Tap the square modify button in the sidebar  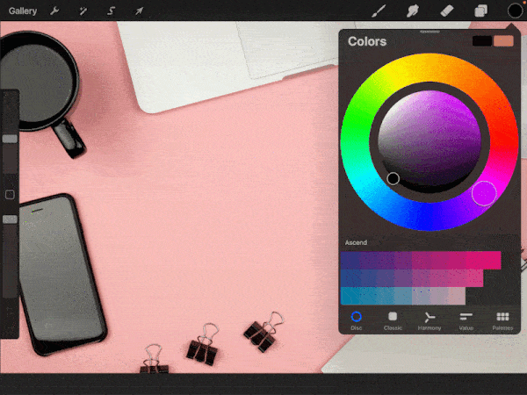(x=10, y=195)
